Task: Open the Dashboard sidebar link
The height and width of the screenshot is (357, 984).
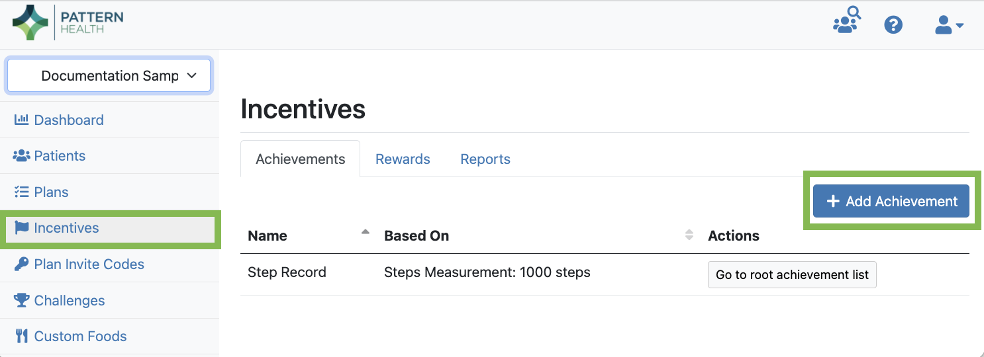Action: pyautogui.click(x=69, y=120)
